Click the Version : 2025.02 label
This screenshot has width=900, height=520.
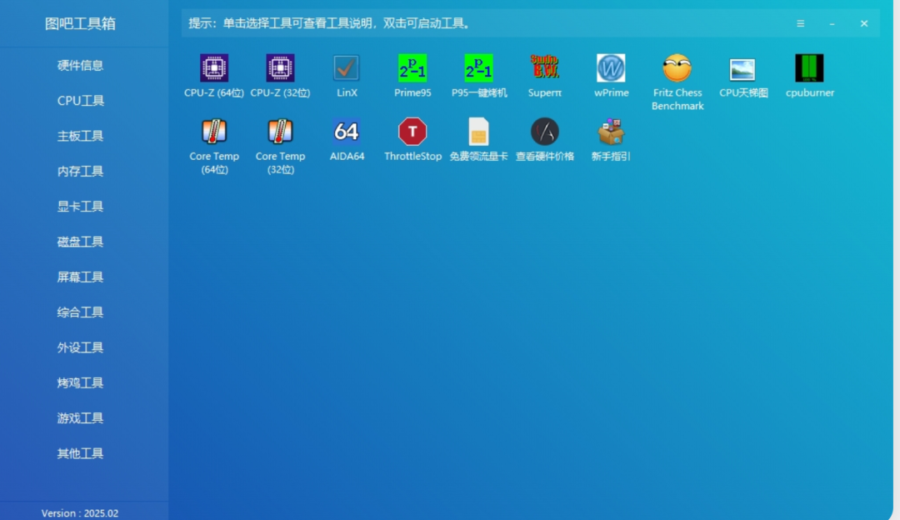pos(80,513)
